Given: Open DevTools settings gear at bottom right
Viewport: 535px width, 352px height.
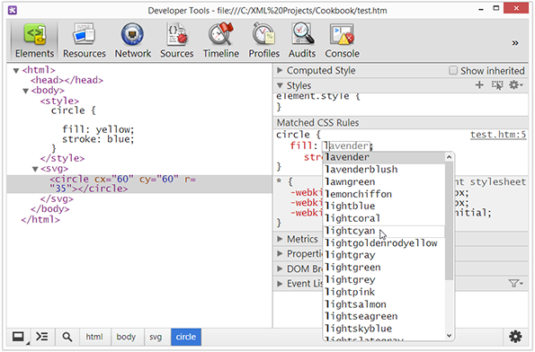Looking at the screenshot, I should 515,337.
